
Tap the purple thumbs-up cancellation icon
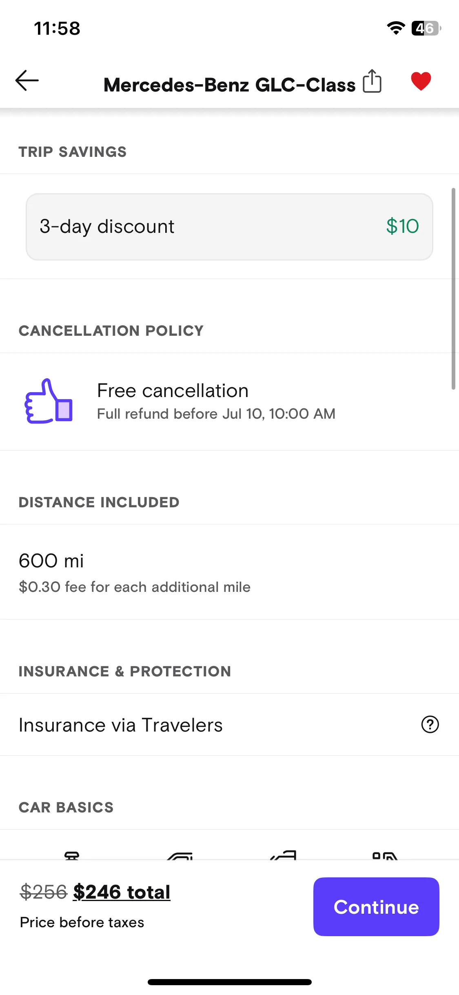click(49, 401)
